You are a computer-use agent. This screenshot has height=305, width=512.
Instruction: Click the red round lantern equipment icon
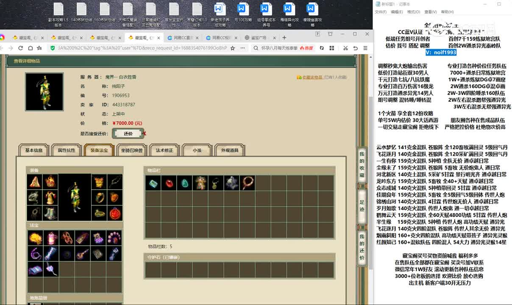tap(115, 213)
